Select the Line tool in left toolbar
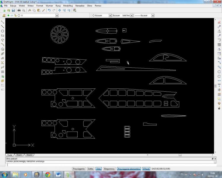 click(x=3, y=22)
